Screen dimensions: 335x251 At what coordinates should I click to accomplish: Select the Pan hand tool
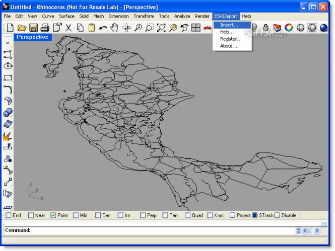coord(114,28)
